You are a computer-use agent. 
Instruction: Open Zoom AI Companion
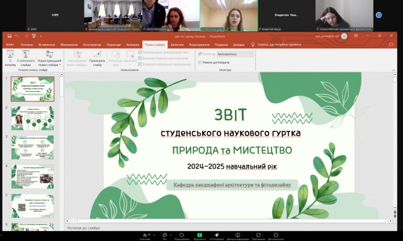[217, 235]
